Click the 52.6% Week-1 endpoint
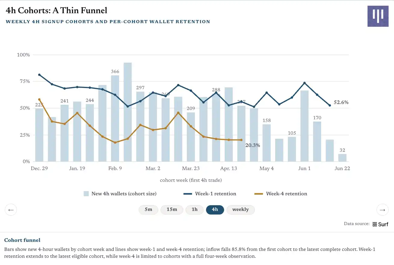The image size is (394, 265). (330, 105)
